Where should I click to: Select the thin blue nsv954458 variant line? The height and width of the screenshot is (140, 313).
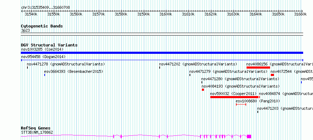click(x=162, y=60)
